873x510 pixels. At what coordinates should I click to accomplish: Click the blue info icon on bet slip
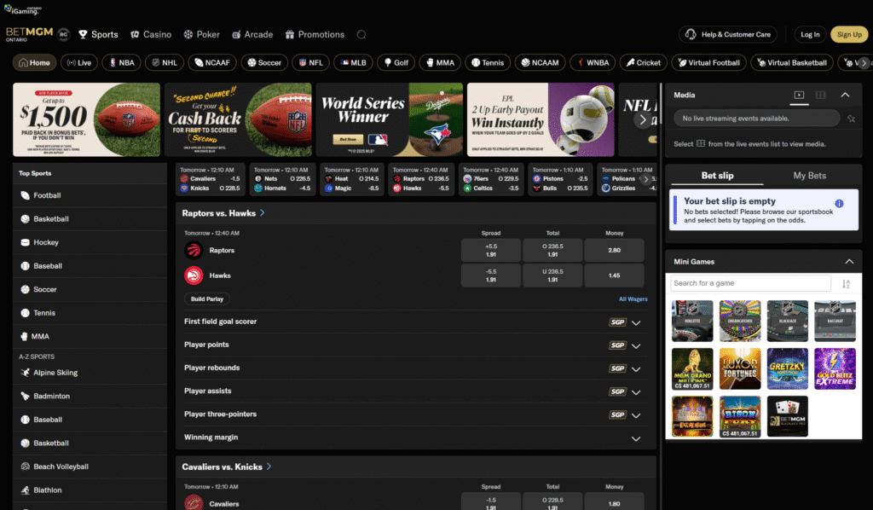pyautogui.click(x=839, y=204)
